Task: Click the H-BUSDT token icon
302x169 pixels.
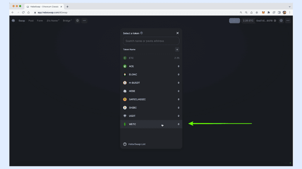Action: click(x=125, y=83)
